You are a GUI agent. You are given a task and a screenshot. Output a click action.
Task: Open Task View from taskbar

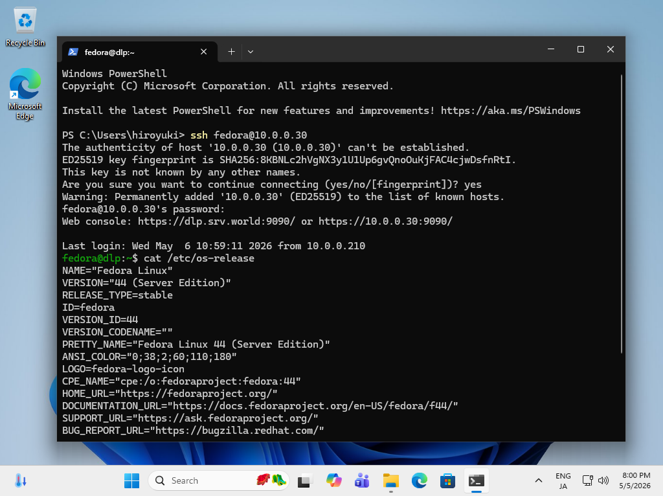(x=305, y=480)
